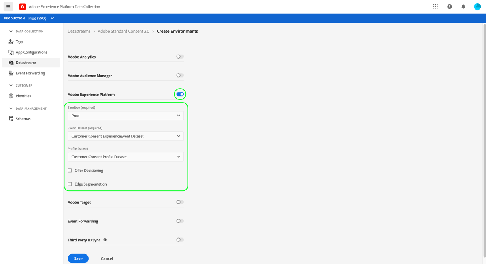486x264 pixels.
Task: Enable the Adobe Target toggle
Action: (180, 202)
